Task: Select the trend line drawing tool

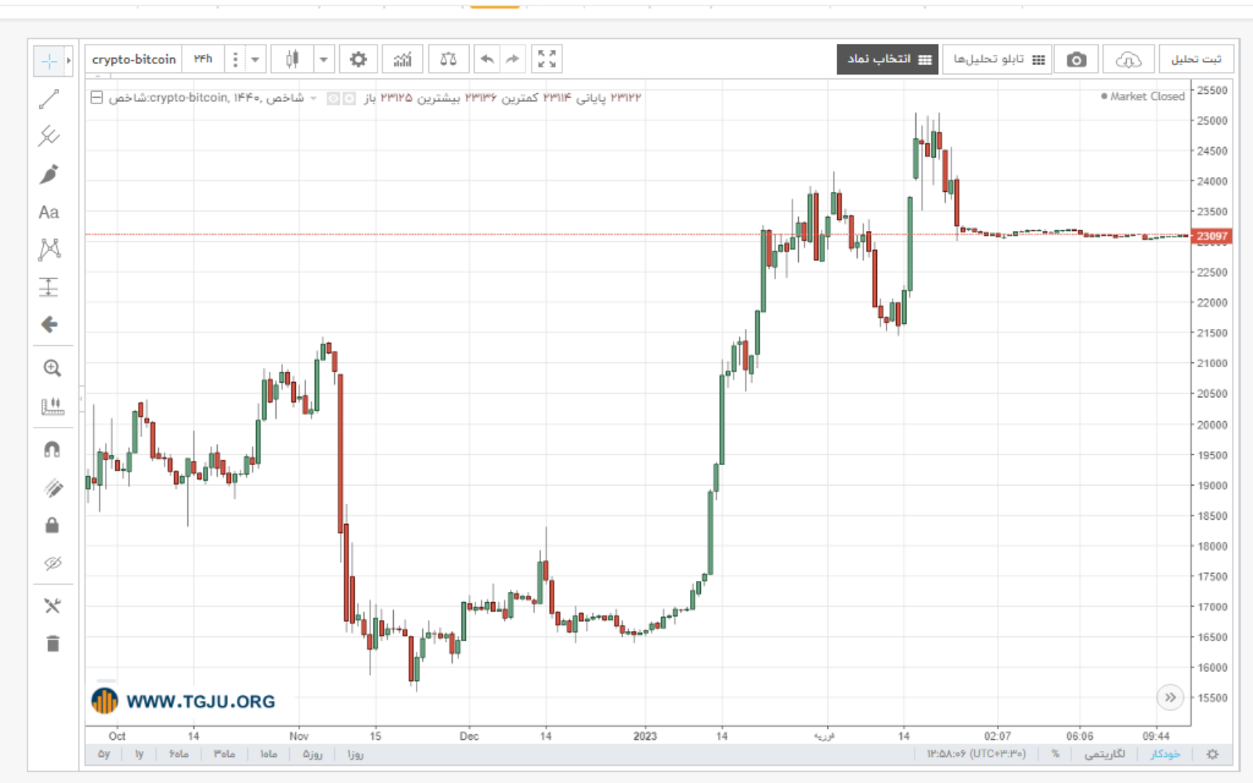Action: pos(49,99)
